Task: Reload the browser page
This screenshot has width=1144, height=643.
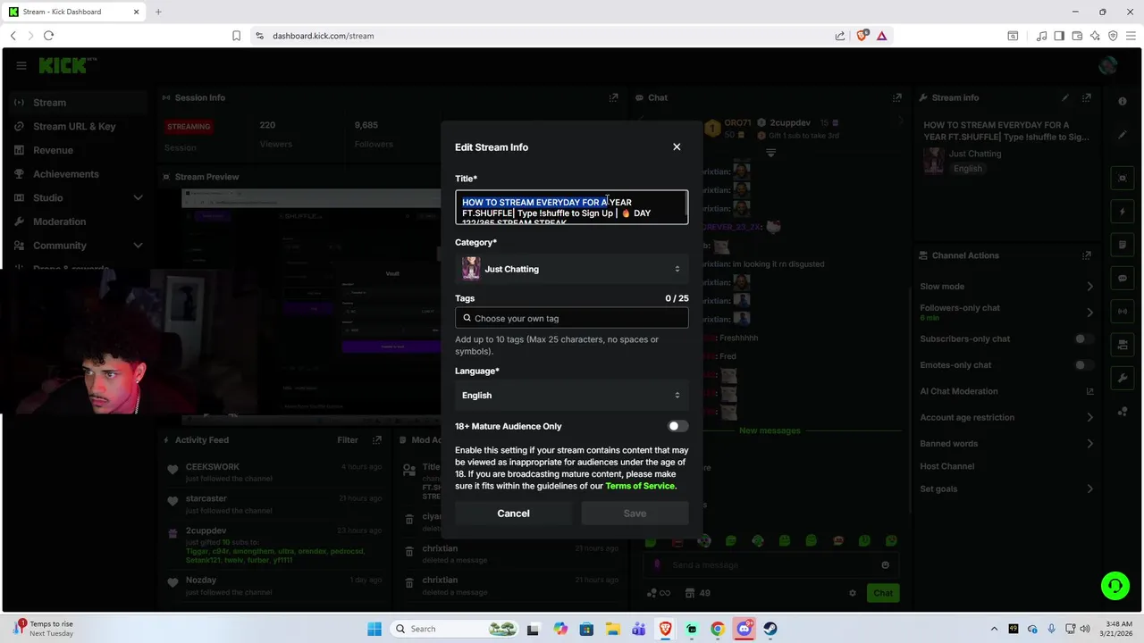Action: (48, 36)
